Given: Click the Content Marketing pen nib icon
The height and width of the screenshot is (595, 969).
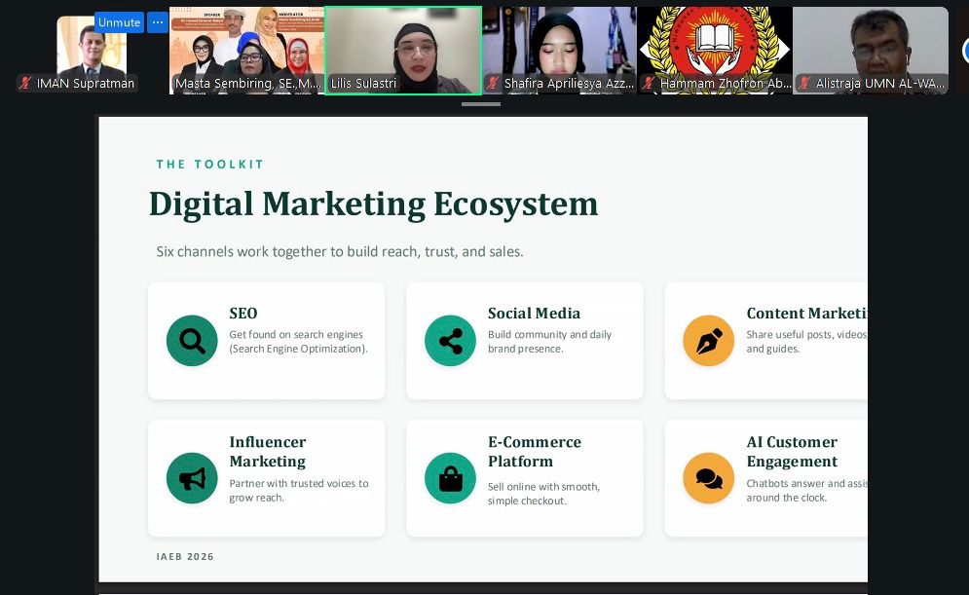Looking at the screenshot, I should (709, 341).
